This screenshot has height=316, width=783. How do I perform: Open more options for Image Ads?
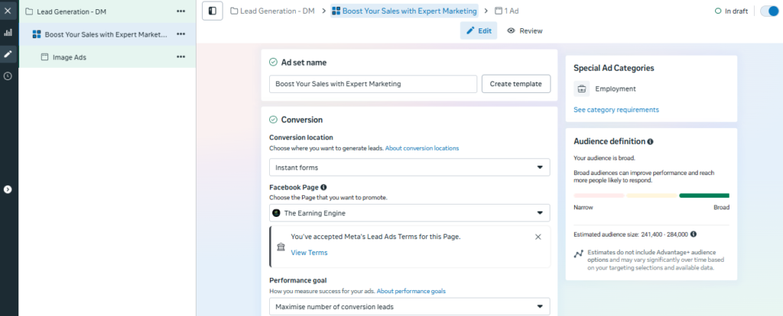[x=180, y=56]
